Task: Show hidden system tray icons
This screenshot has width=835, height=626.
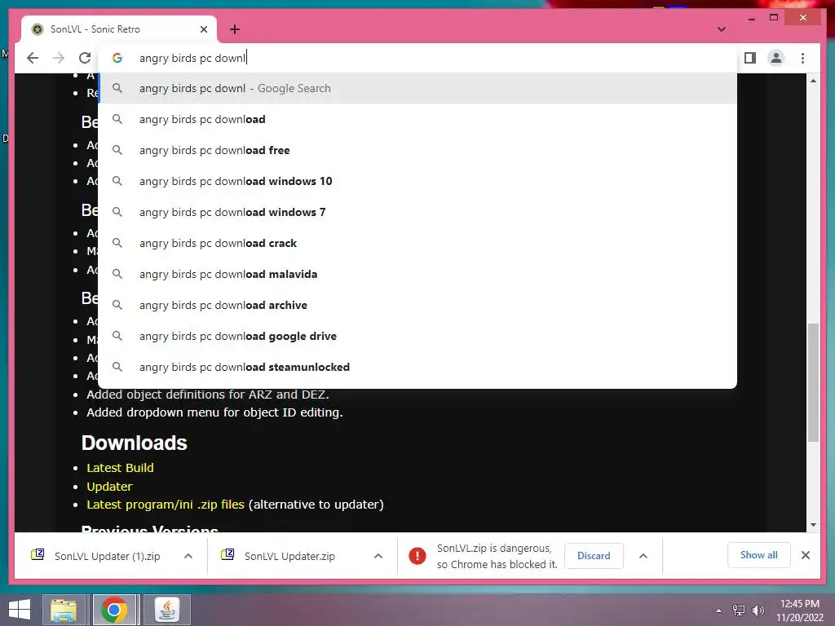Action: tap(719, 611)
